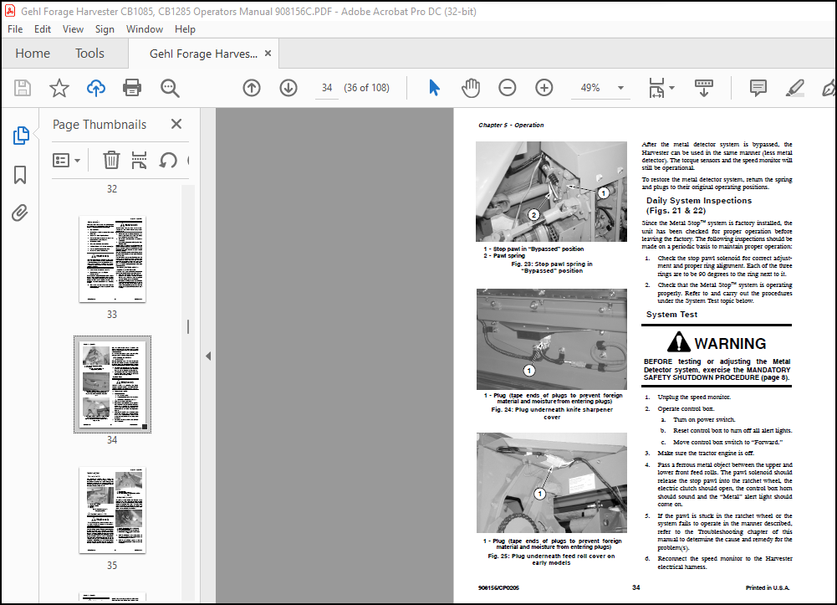Click Printed in U.S.A. footer text

coord(767,587)
